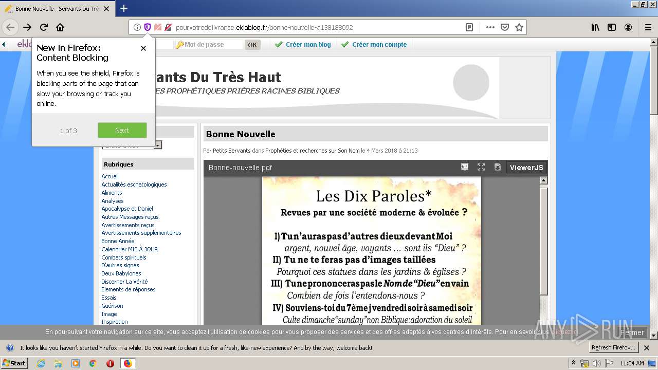The image size is (658, 370).
Task: Save page to Pocket
Action: [x=505, y=27]
